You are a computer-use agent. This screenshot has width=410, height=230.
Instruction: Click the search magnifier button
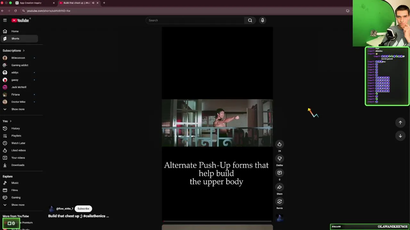pyautogui.click(x=250, y=20)
